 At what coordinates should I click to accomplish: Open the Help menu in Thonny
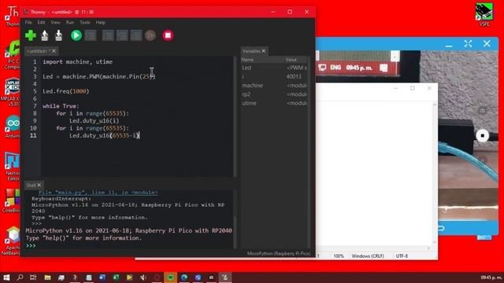coord(100,23)
